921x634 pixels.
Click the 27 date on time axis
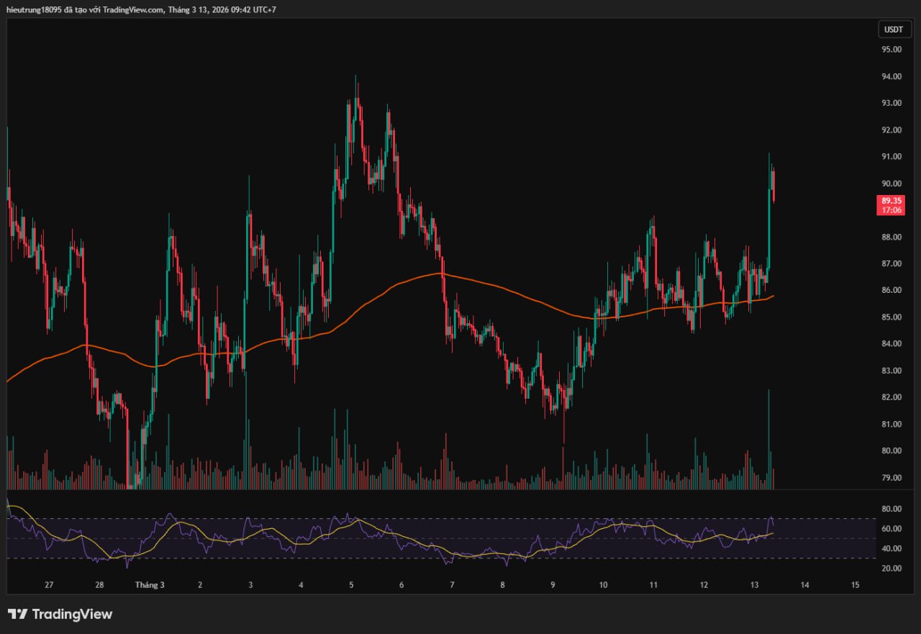(x=49, y=585)
